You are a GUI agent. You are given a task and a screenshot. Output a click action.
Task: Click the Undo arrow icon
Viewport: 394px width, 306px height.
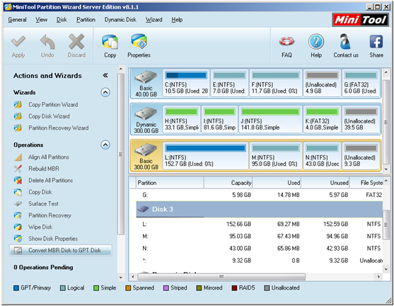click(x=47, y=42)
